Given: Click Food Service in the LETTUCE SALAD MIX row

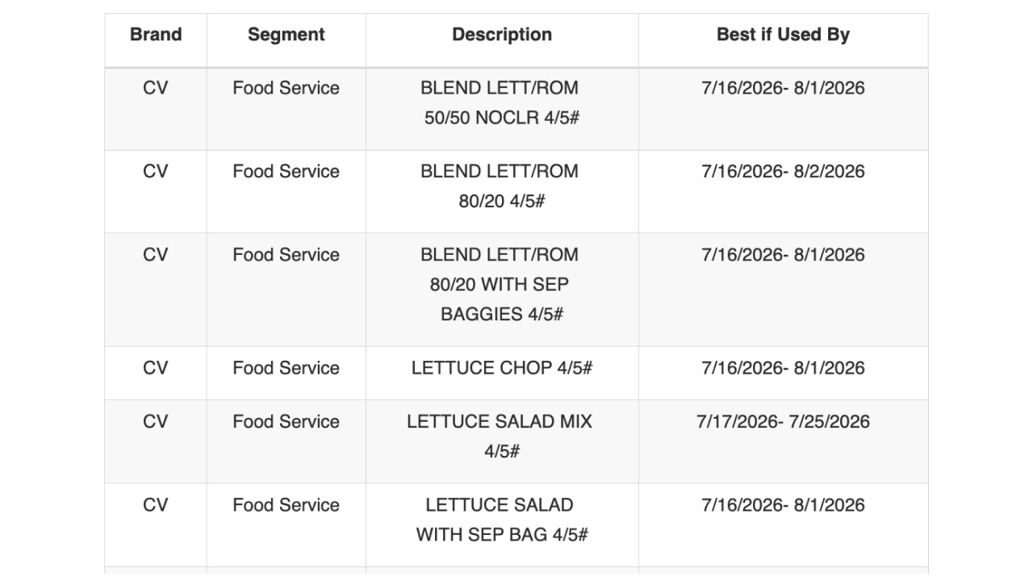Looking at the screenshot, I should 286,421.
